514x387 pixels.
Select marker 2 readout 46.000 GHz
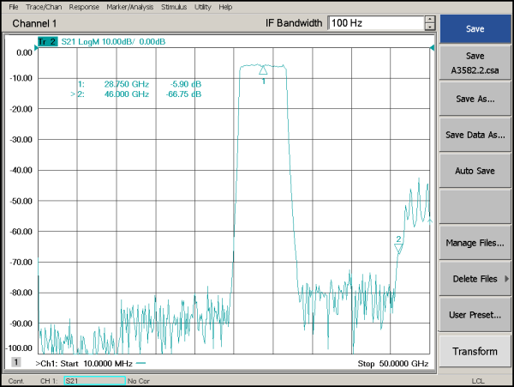tap(127, 94)
